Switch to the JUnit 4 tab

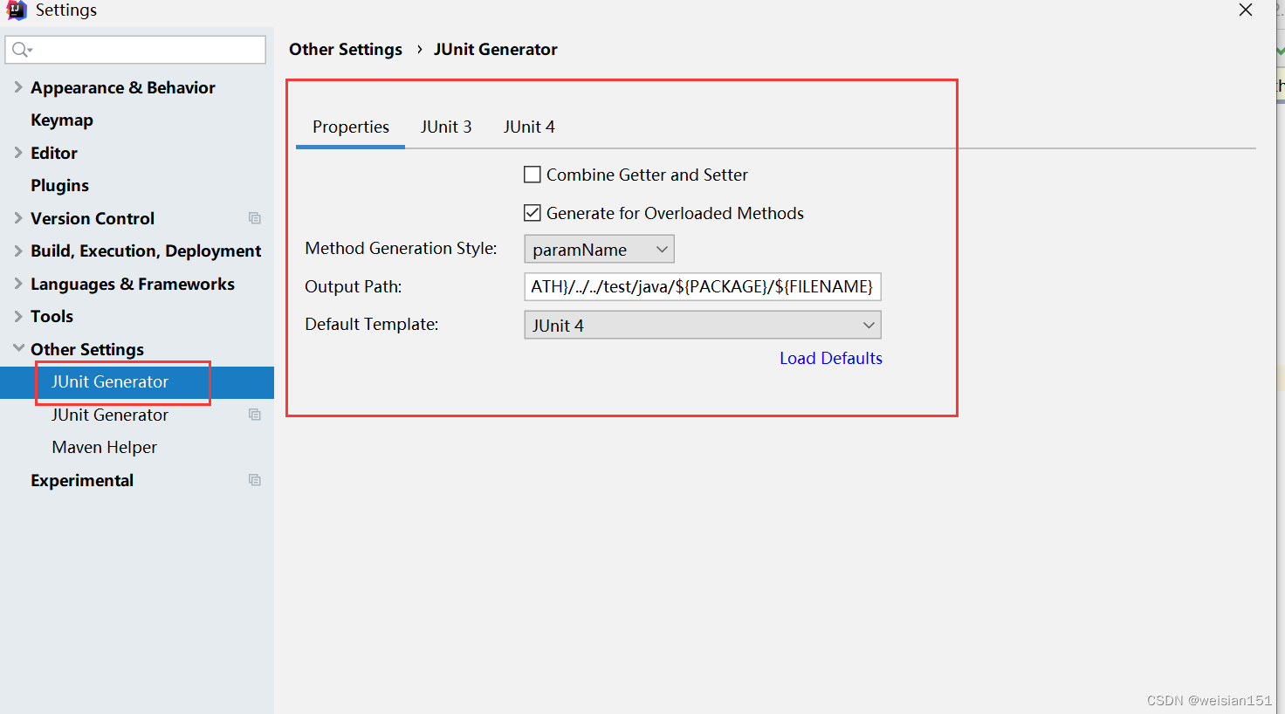(529, 127)
